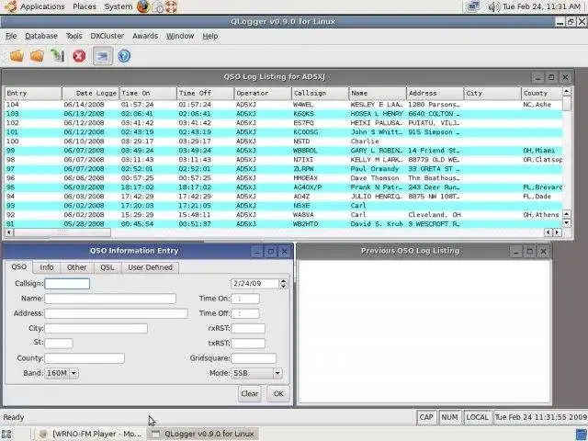Open the Applications menu in top panel
The width and height of the screenshot is (588, 441).
[42, 6]
